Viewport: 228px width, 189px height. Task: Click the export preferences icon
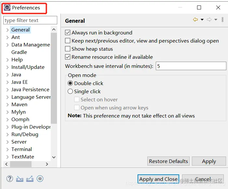point(30,179)
